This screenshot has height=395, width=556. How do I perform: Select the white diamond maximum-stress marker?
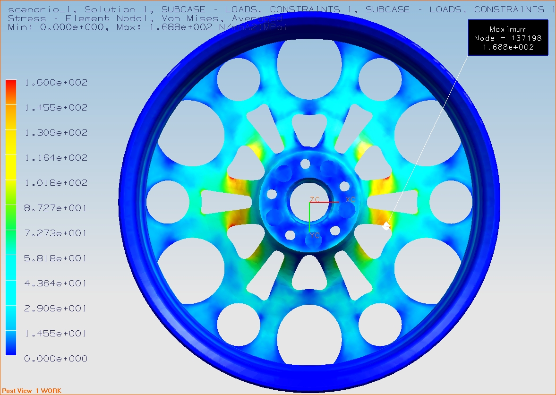(386, 226)
